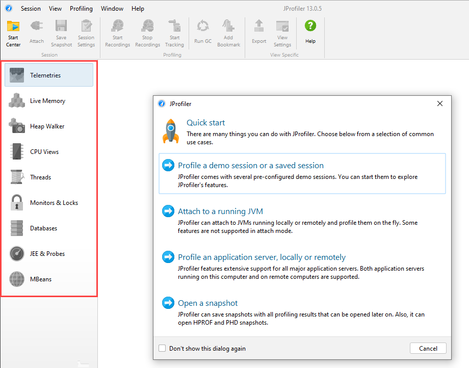Screen dimensions: 469x368
Task: Open the Threads sidebar section
Action: click(x=49, y=177)
